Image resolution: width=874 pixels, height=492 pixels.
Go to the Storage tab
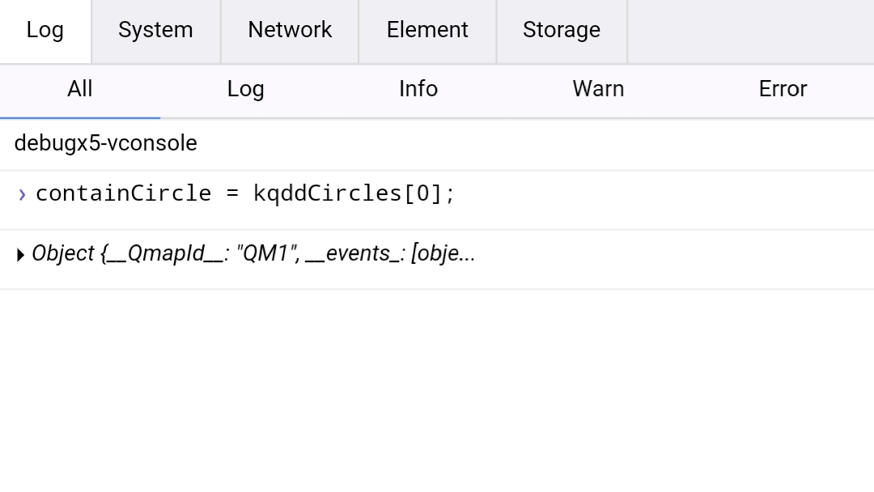(562, 31)
